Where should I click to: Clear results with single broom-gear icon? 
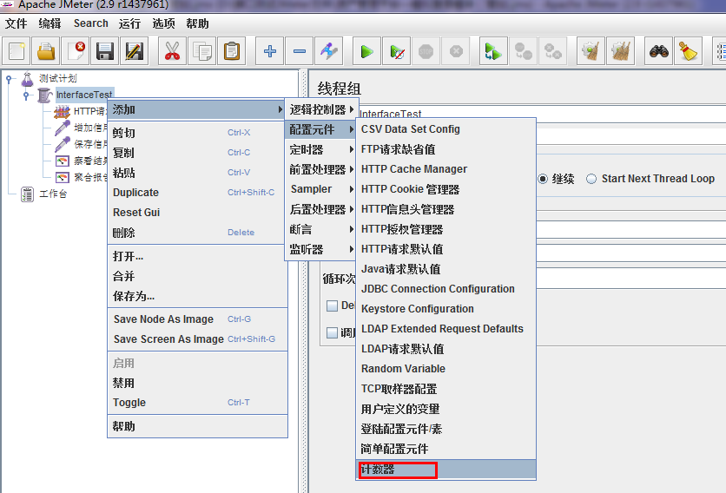pyautogui.click(x=591, y=51)
